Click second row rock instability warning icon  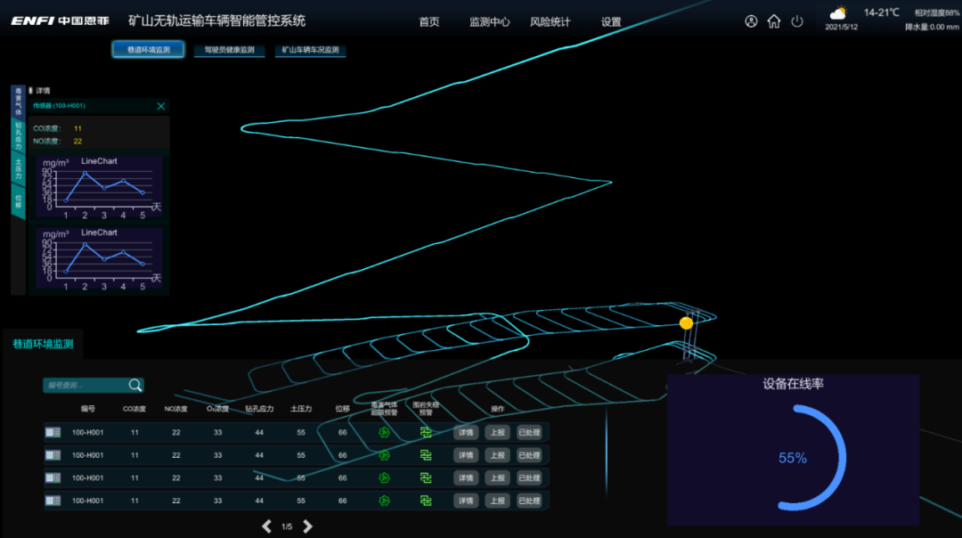point(426,455)
